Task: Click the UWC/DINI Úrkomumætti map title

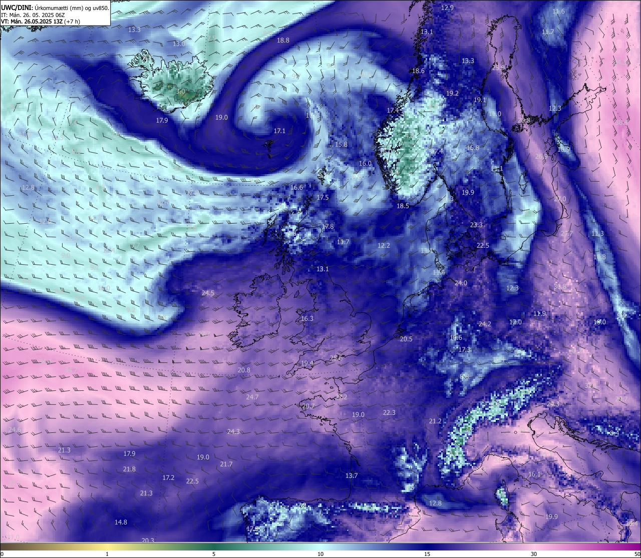Action: pyautogui.click(x=55, y=8)
